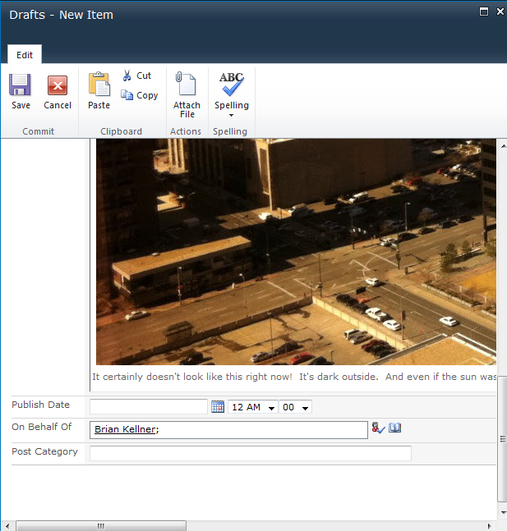Expand the Spelling dropdown arrow

[x=231, y=116]
